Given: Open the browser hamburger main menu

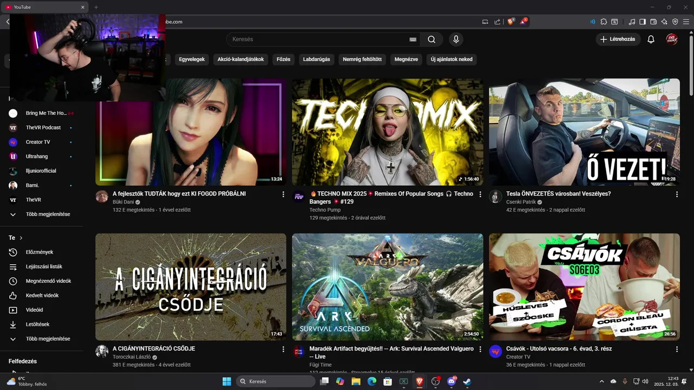Looking at the screenshot, I should click(686, 22).
